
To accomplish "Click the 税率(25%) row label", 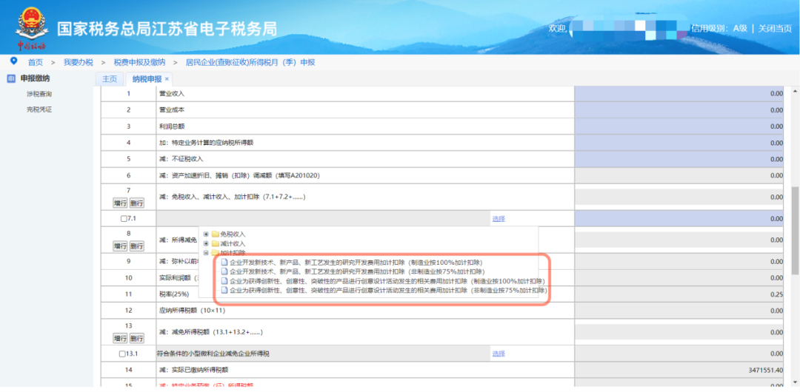I will pyautogui.click(x=174, y=294).
